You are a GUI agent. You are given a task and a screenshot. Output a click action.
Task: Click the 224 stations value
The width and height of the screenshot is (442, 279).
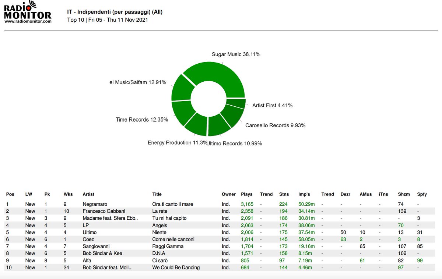(x=284, y=204)
